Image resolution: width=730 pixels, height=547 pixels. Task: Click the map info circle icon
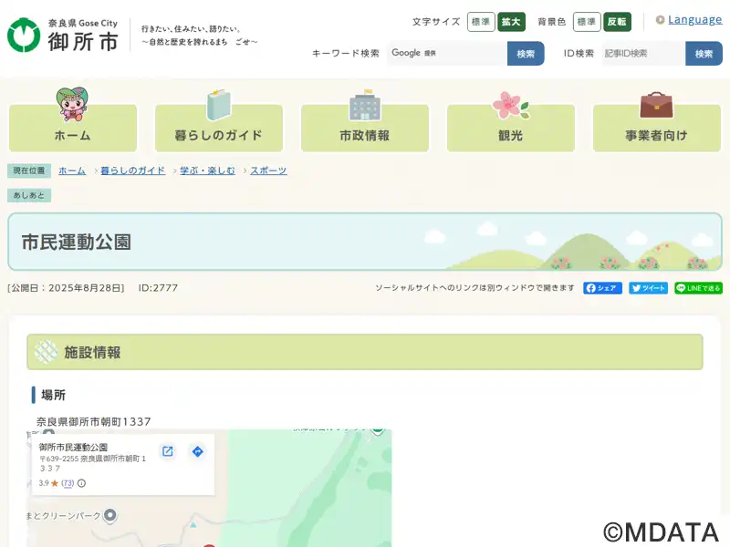tap(82, 483)
